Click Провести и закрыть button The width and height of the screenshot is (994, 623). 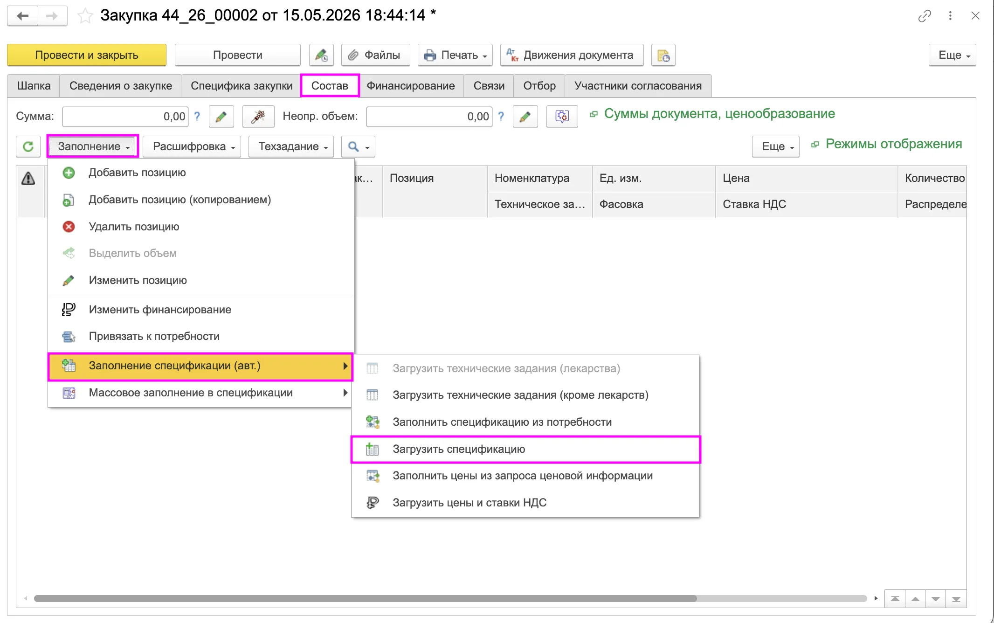(87, 55)
